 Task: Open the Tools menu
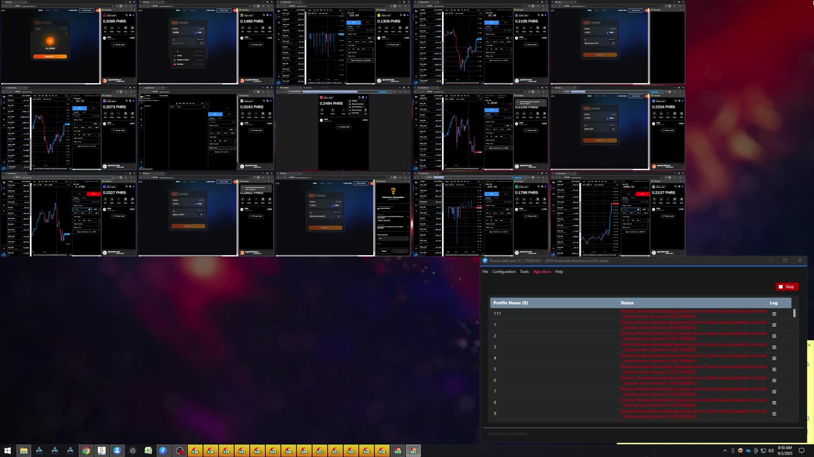tap(524, 272)
